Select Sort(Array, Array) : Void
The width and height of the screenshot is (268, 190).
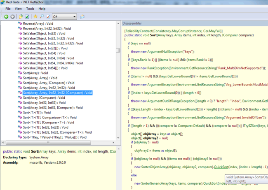coord(40,78)
